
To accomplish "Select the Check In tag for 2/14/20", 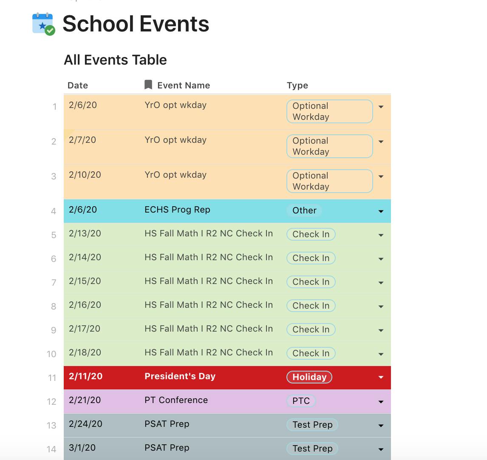I will pyautogui.click(x=311, y=258).
